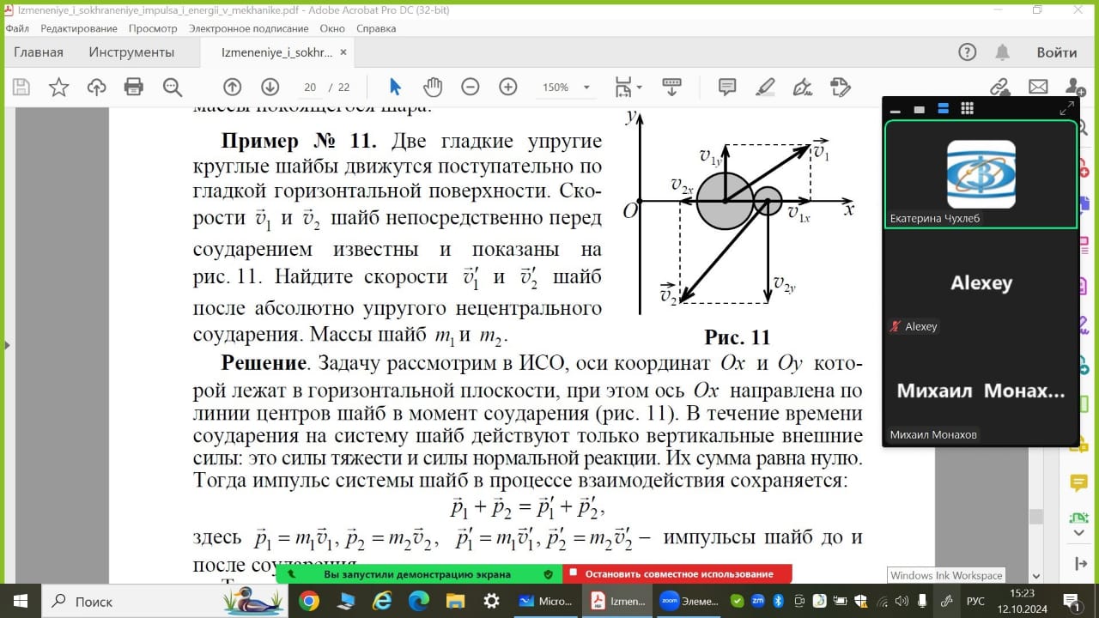Screen dimensions: 1099x618
Task: Click the page number field showing 20
Action: coord(310,88)
